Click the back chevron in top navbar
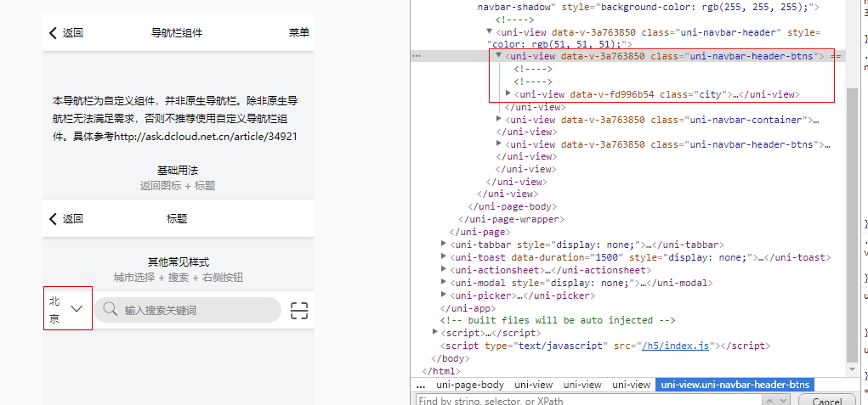868x405 pixels. point(54,33)
